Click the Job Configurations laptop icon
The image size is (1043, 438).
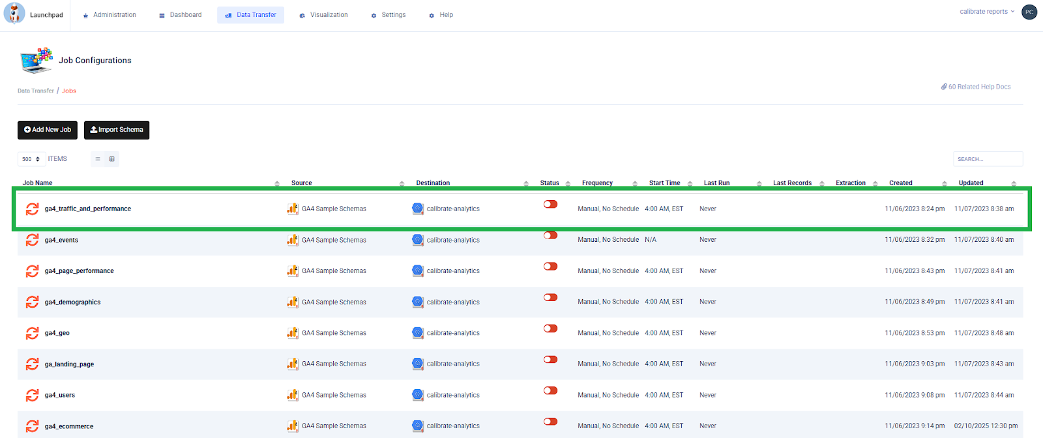tap(37, 60)
